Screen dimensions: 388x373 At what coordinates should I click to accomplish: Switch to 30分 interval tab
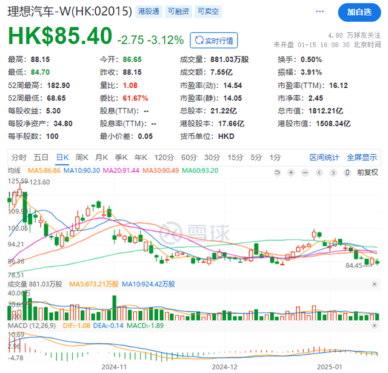212,157
